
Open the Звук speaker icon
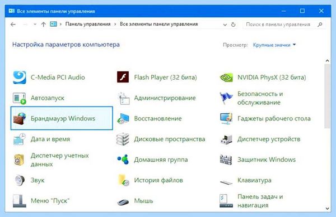(20, 180)
